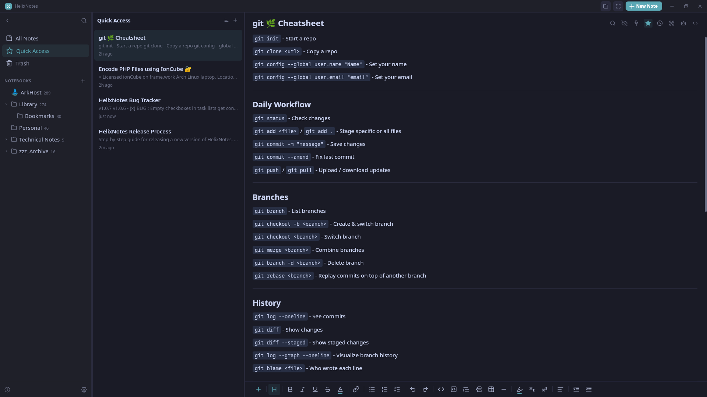Toggle the fullscreen focus mode button

pos(618,6)
